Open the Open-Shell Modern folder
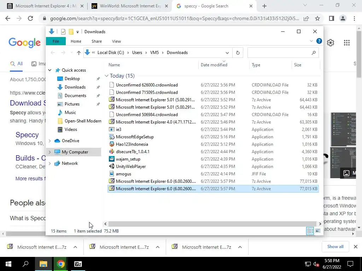 [83, 121]
